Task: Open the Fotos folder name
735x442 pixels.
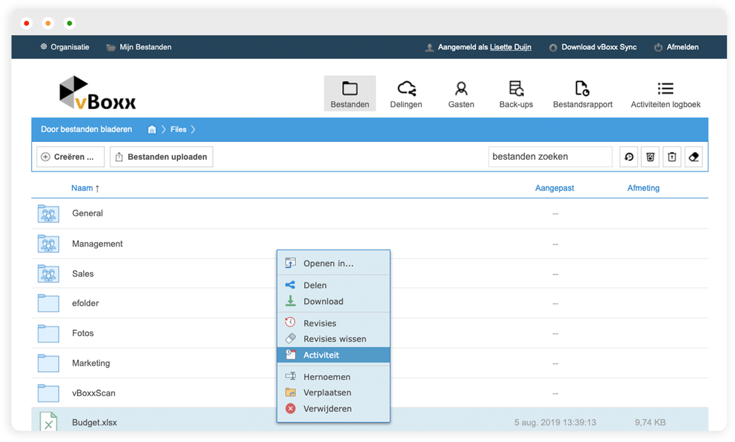Action: coord(83,333)
